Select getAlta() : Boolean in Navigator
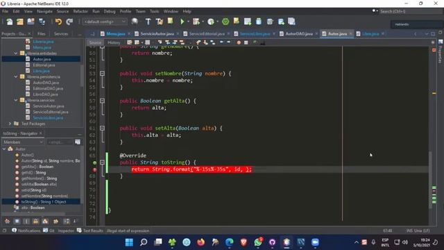The width and height of the screenshot is (444, 250). (x=37, y=167)
